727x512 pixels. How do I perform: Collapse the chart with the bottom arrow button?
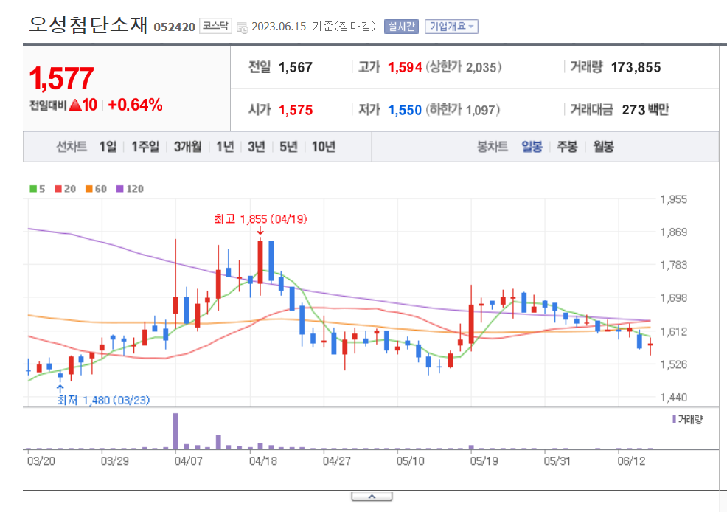click(372, 497)
